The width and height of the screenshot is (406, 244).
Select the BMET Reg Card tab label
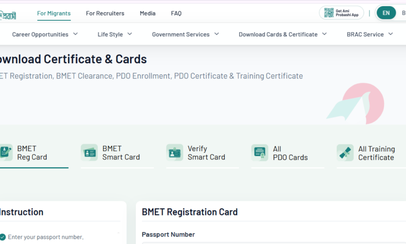[x=32, y=153]
